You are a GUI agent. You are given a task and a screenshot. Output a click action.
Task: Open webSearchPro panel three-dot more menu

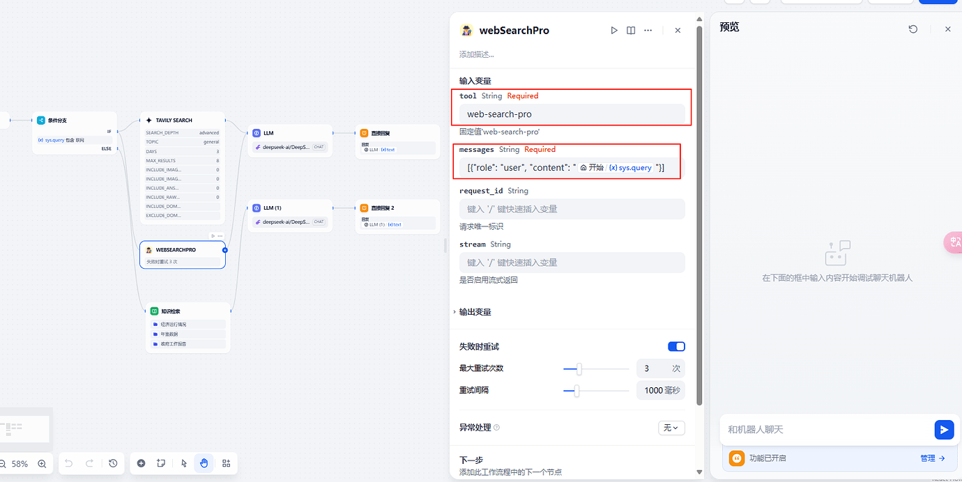click(648, 31)
